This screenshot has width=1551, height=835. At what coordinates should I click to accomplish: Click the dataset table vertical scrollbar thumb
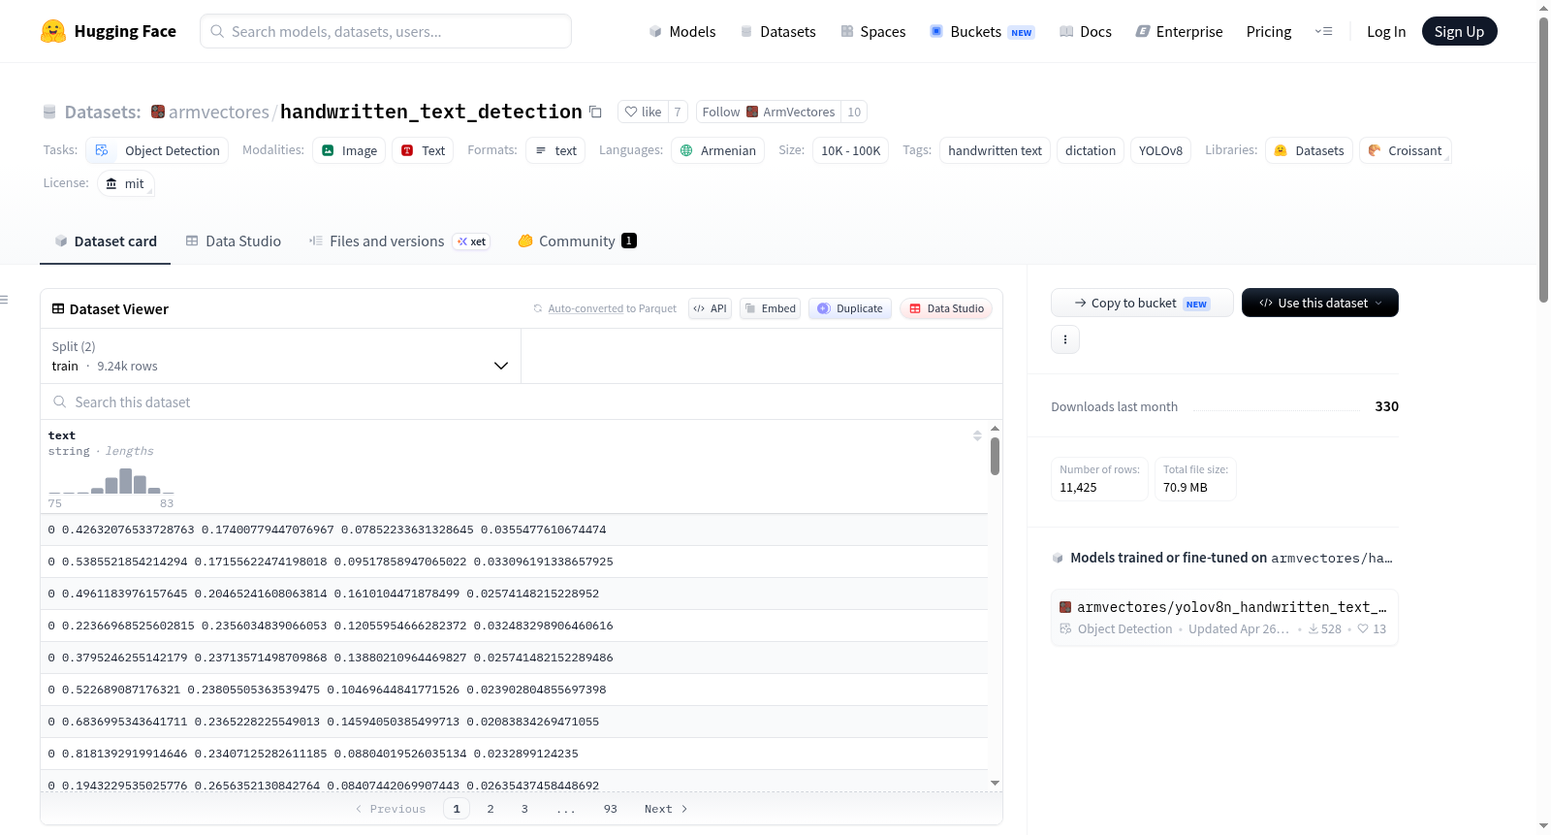[x=995, y=456]
